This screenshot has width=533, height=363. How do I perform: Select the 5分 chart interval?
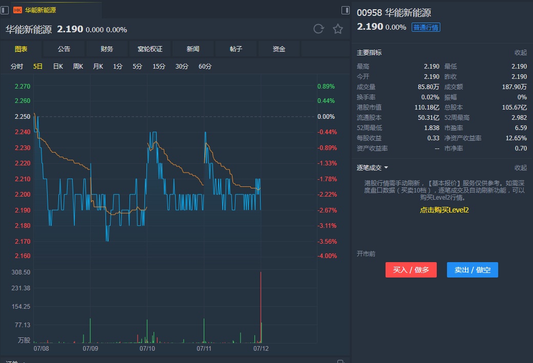click(x=137, y=66)
